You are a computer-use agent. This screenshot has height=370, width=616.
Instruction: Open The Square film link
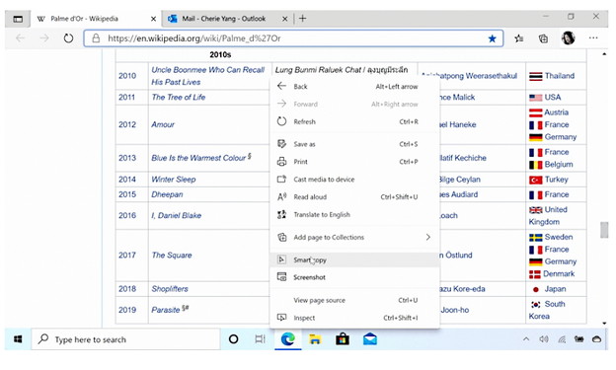point(172,256)
